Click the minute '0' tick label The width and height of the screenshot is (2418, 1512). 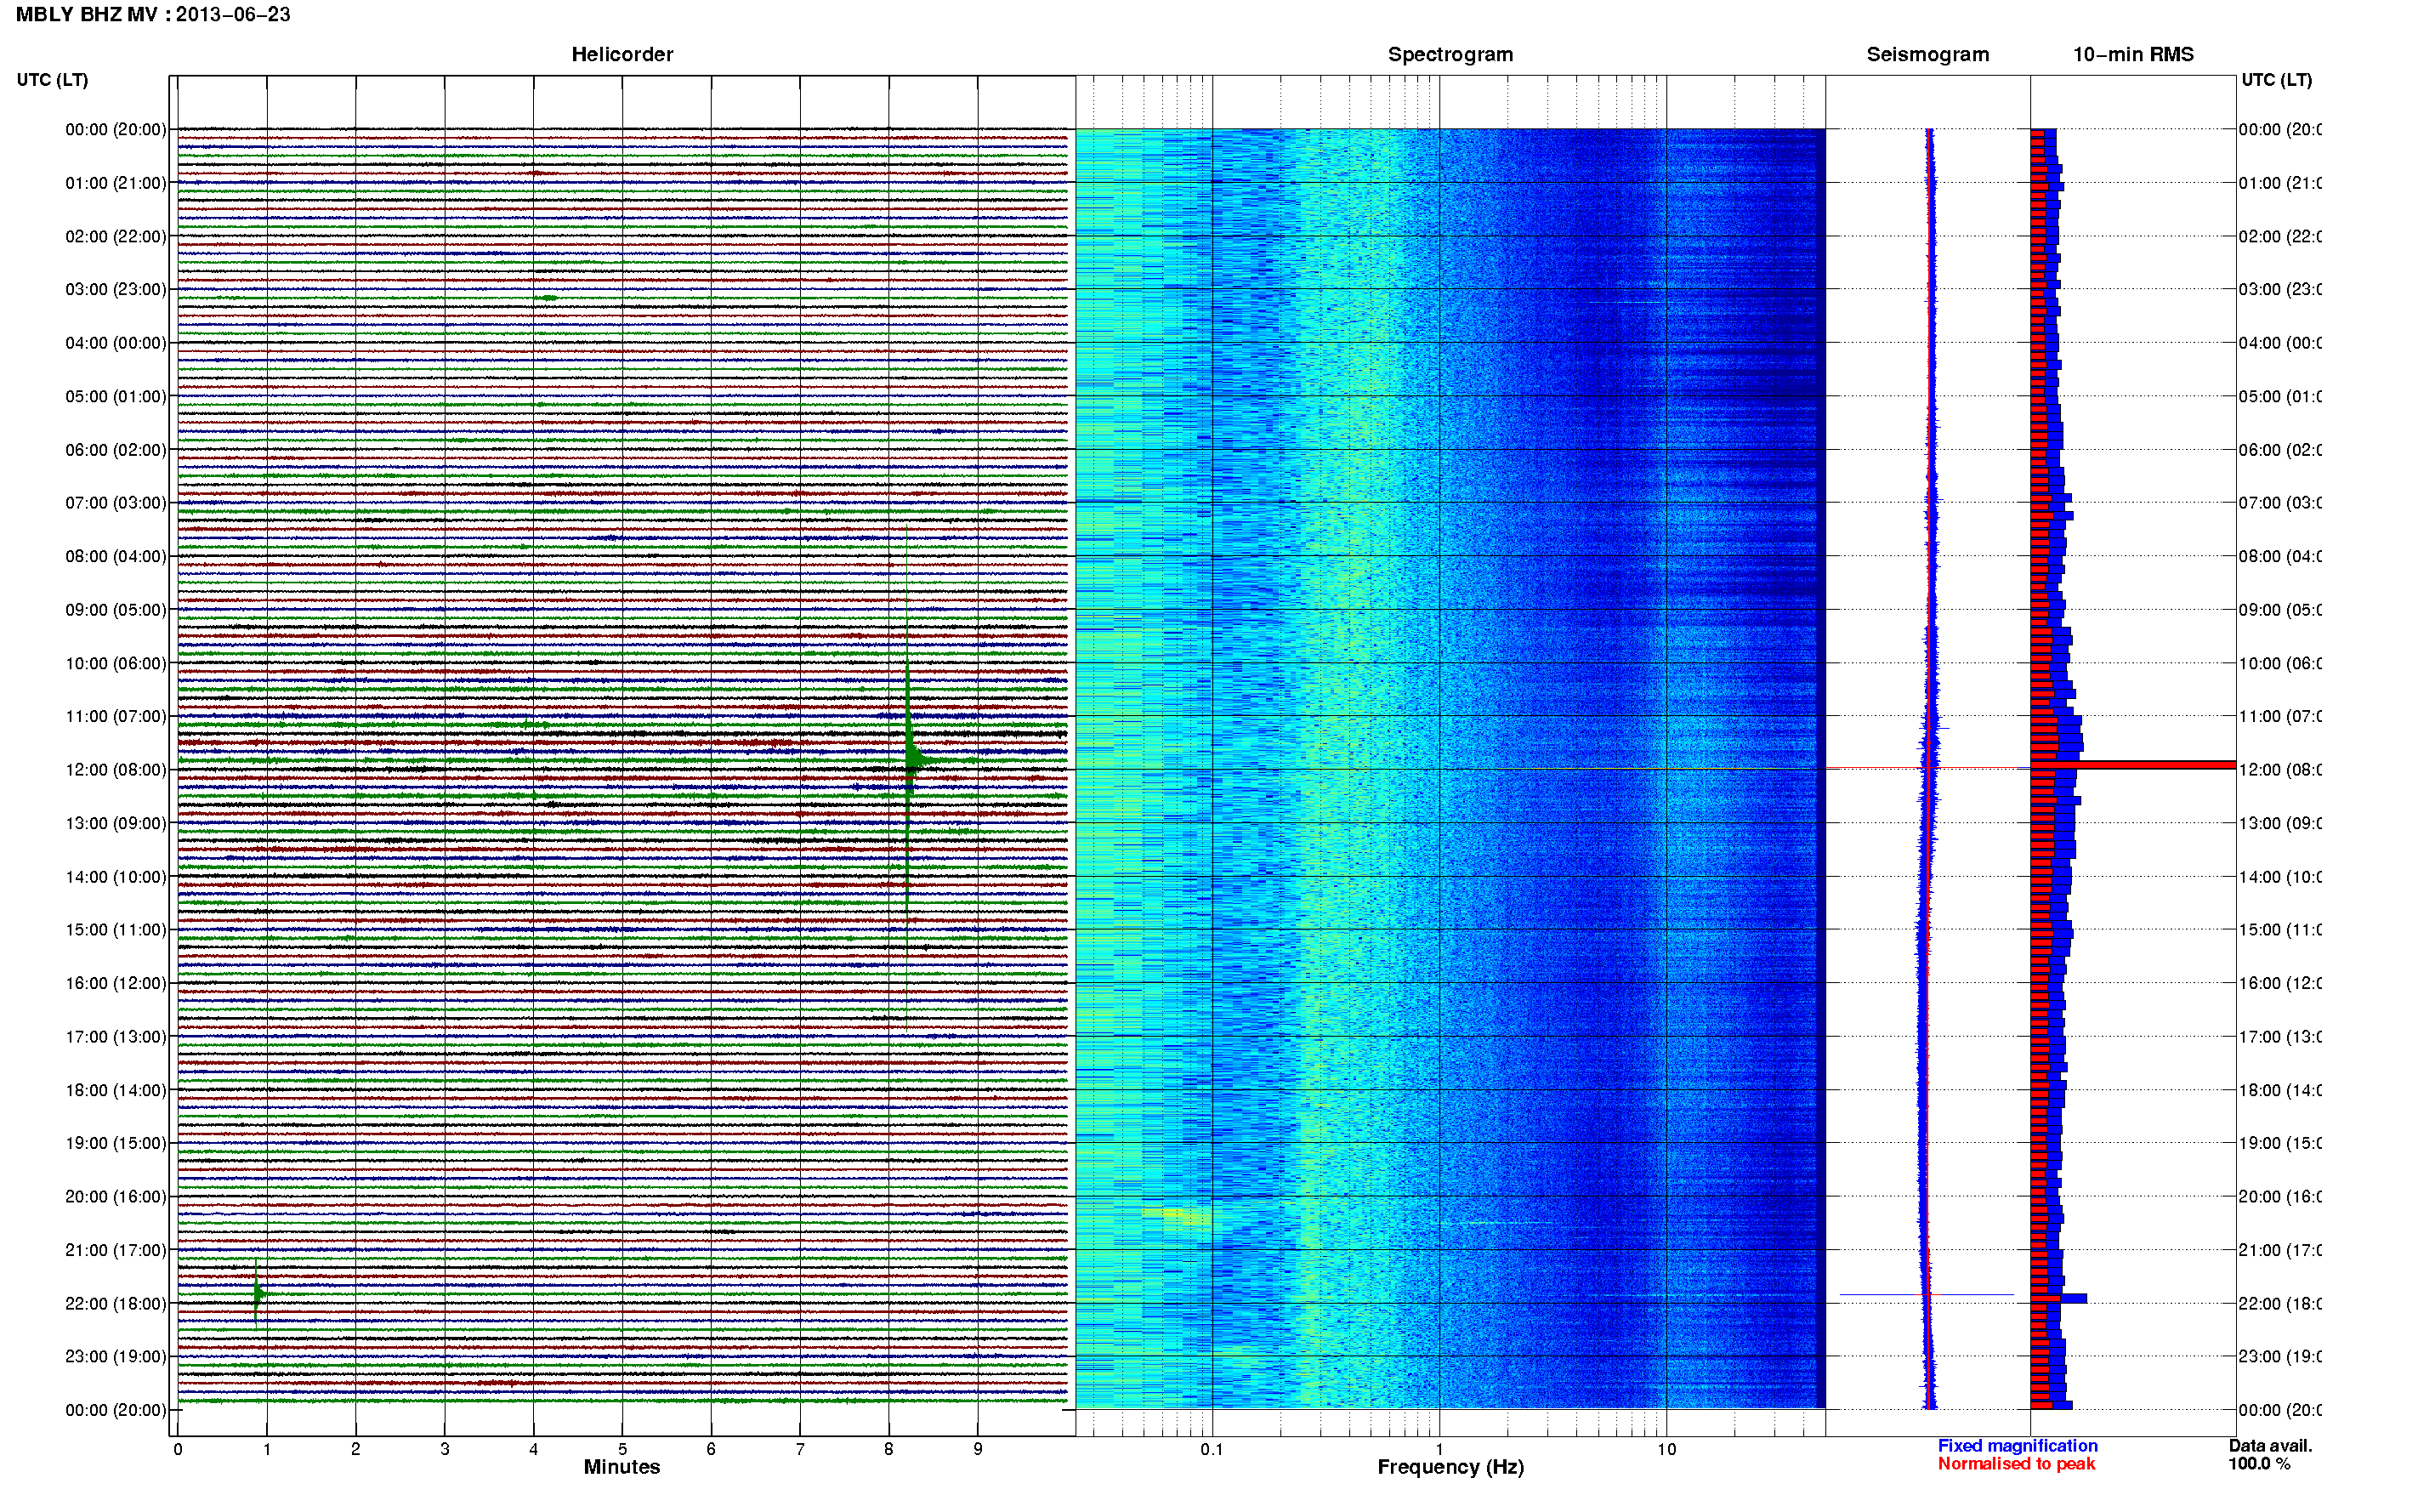[178, 1449]
